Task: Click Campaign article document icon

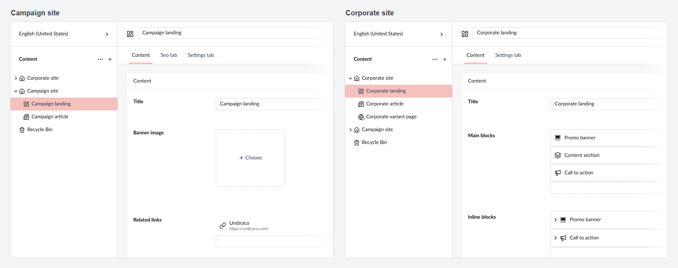Action: click(27, 117)
